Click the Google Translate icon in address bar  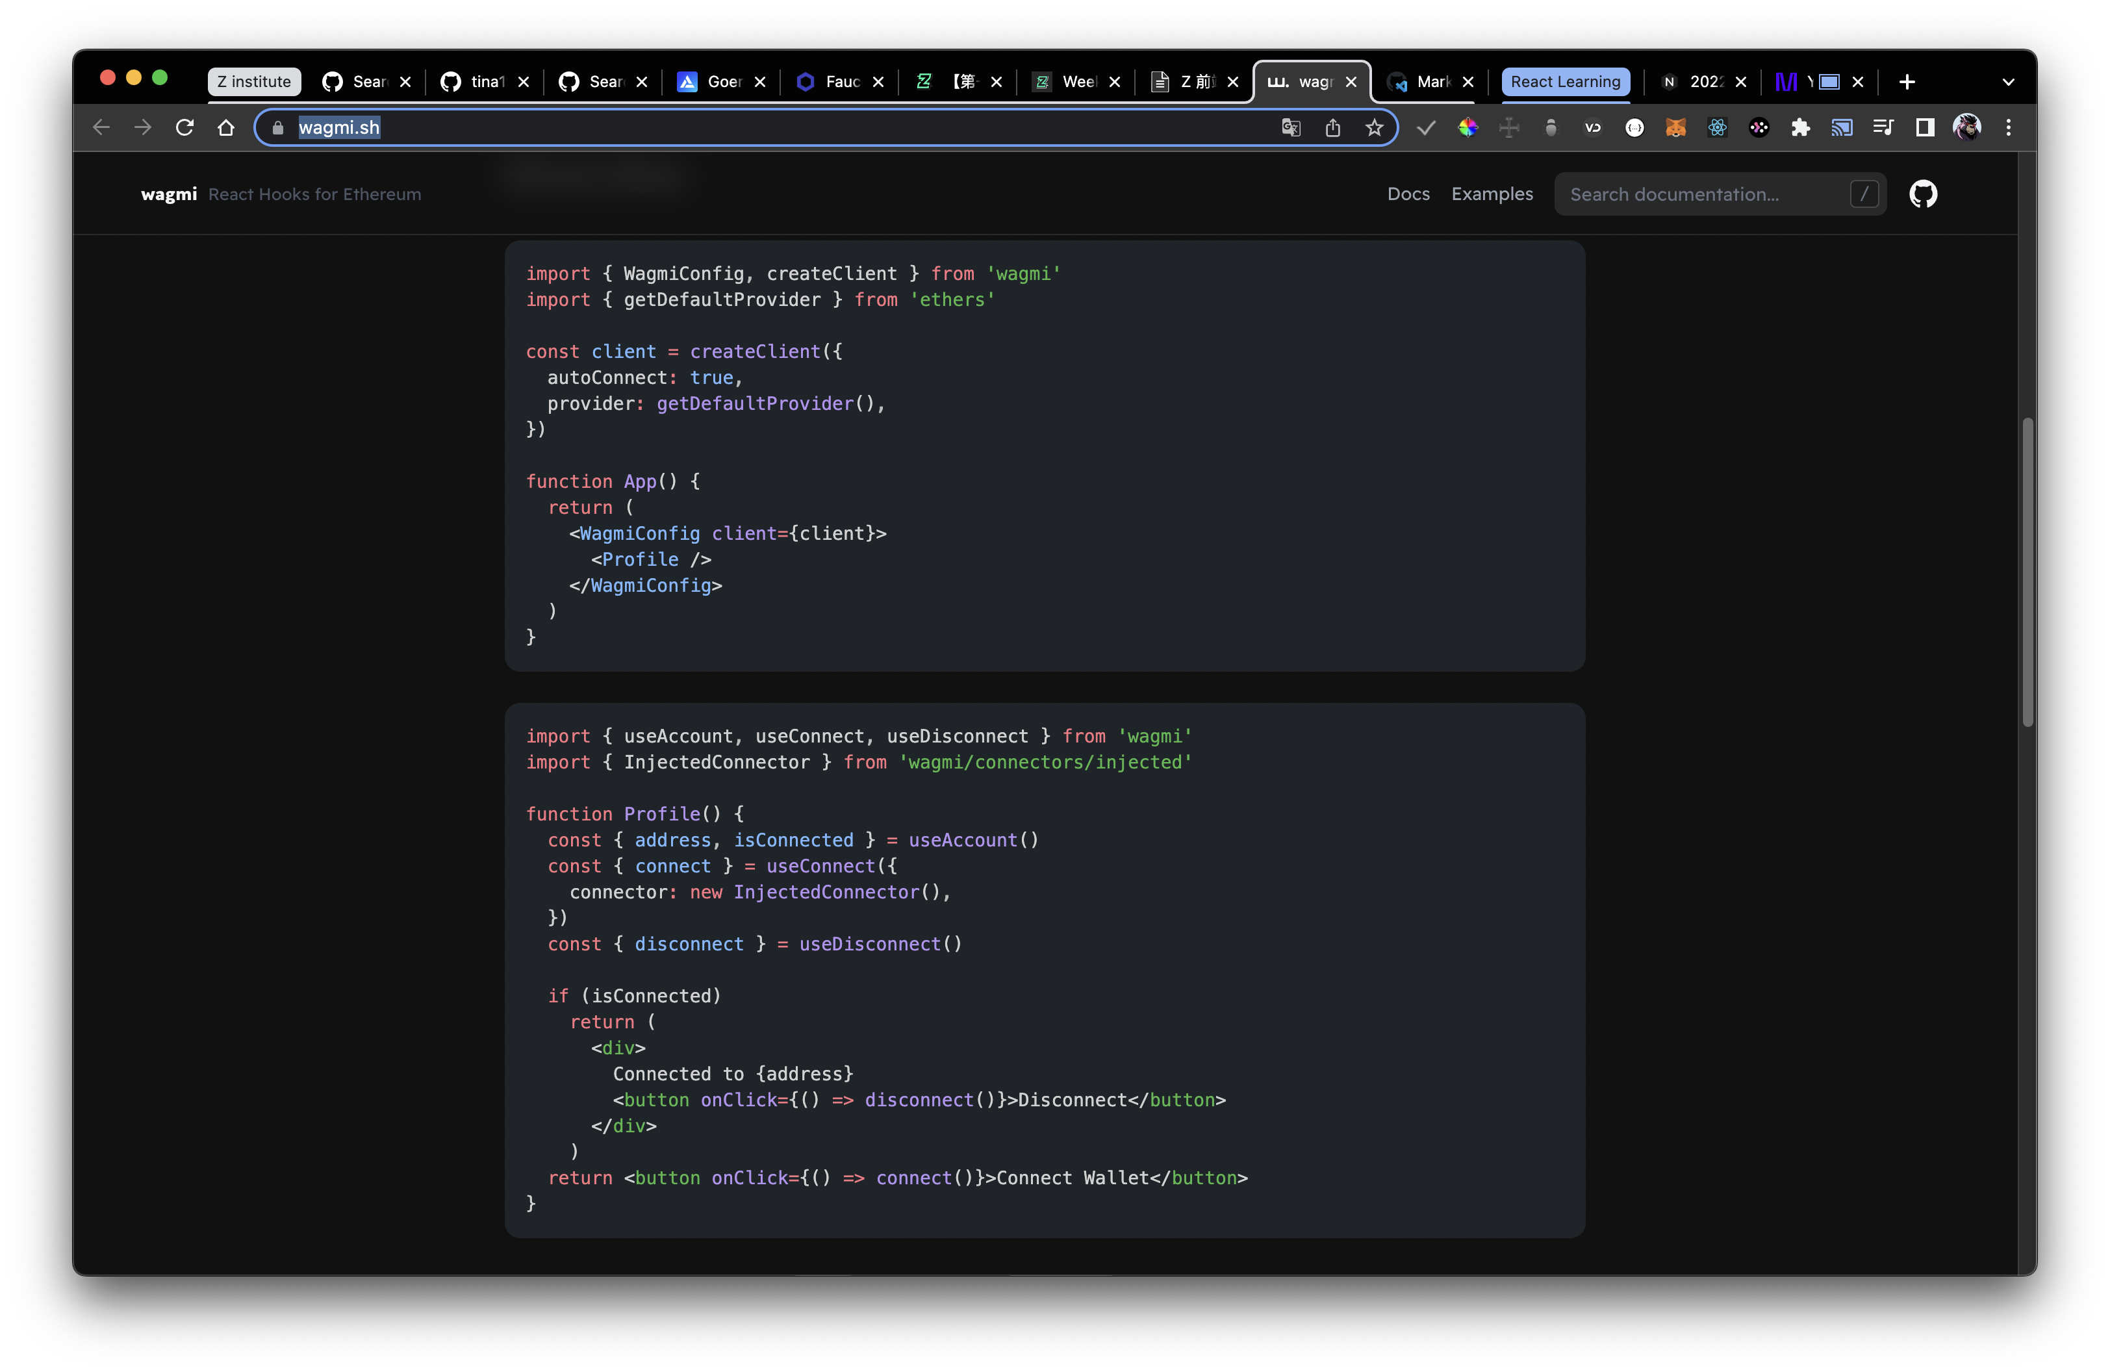(1291, 127)
